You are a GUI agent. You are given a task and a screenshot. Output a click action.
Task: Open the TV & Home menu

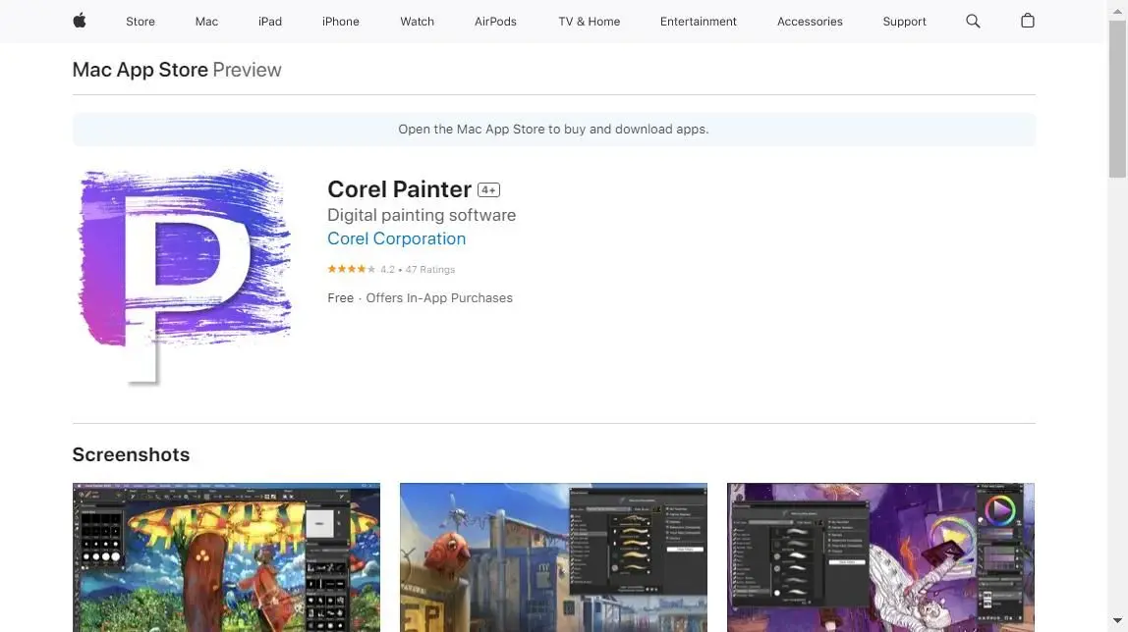589,21
